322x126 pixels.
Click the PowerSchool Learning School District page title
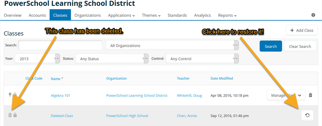point(70,3)
